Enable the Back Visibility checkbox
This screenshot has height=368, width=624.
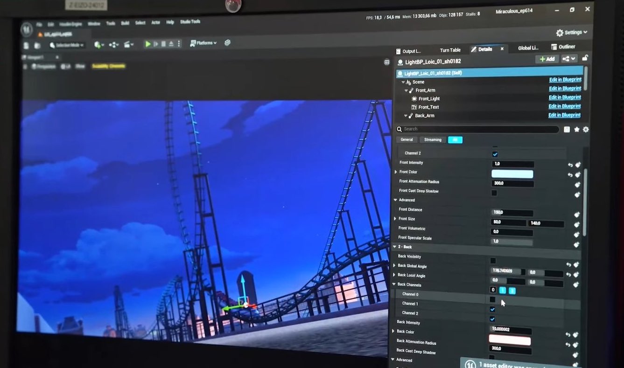click(493, 261)
